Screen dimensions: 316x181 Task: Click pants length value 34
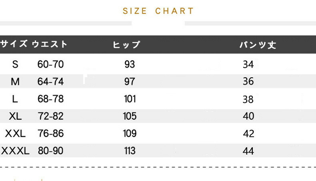248,64
